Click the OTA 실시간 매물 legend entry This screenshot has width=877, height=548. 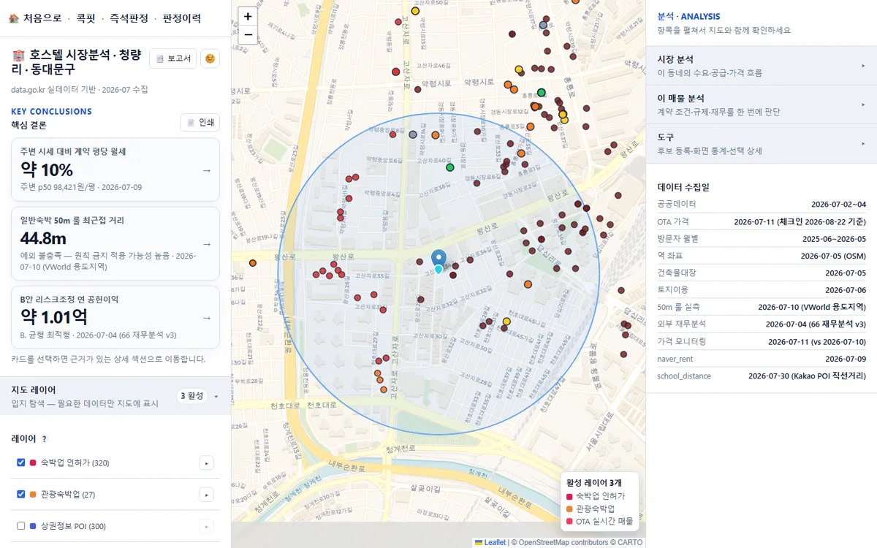[x=599, y=521]
